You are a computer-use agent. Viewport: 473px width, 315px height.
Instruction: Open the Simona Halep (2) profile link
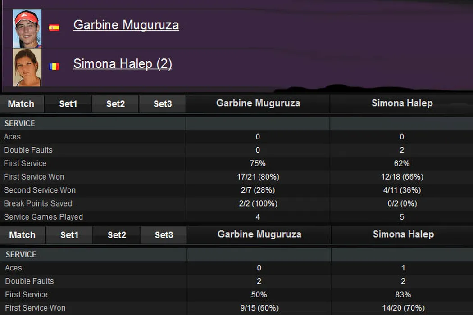click(x=123, y=64)
